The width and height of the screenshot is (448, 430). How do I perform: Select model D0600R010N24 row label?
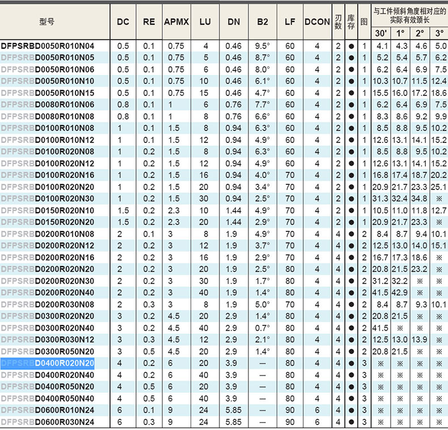(x=48, y=410)
